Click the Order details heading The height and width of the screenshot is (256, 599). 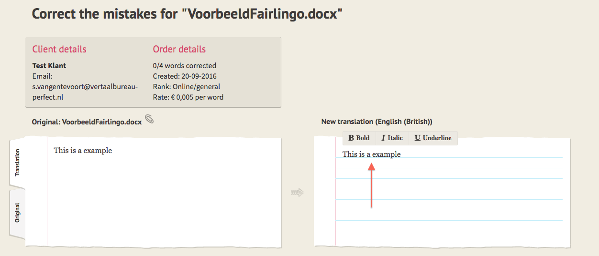point(179,49)
